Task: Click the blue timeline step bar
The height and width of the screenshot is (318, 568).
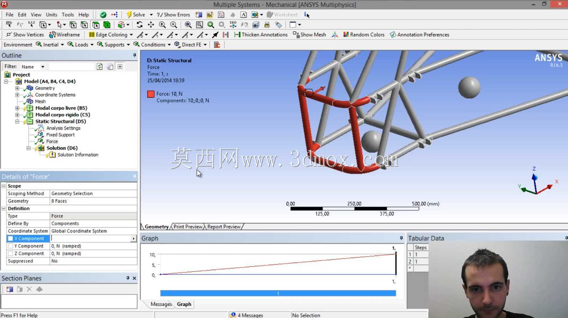Action: [x=278, y=293]
